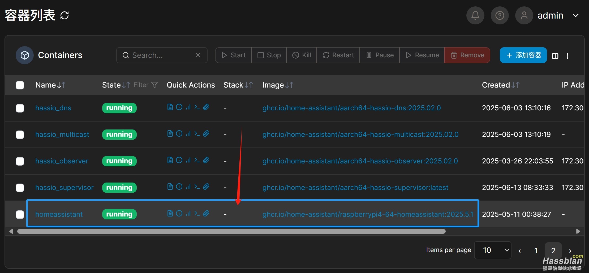Open the hassio_dns container link
Viewport: 589px width, 273px height.
pyautogui.click(x=53, y=108)
